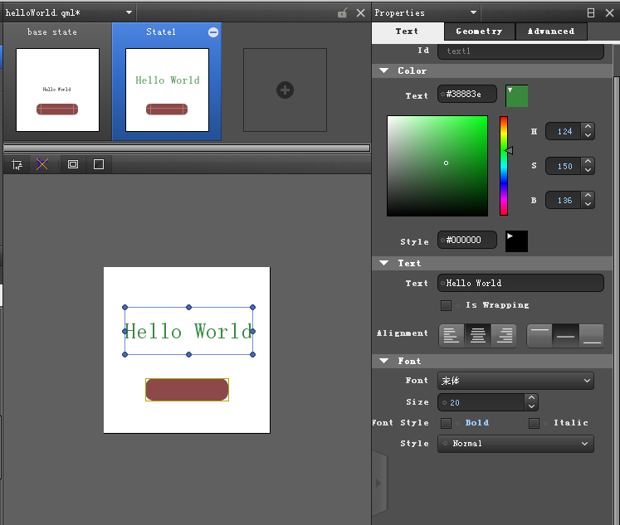Click inside the green saturation color field
The width and height of the screenshot is (620, 525).
tap(437, 166)
